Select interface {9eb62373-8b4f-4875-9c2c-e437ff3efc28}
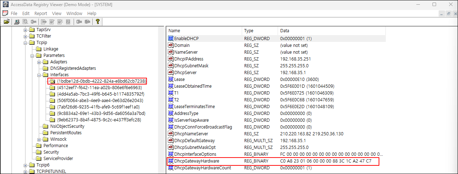458x174 pixels. (99, 120)
